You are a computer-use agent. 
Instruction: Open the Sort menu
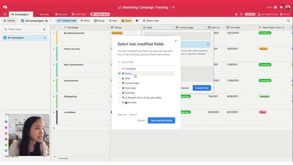113,21
